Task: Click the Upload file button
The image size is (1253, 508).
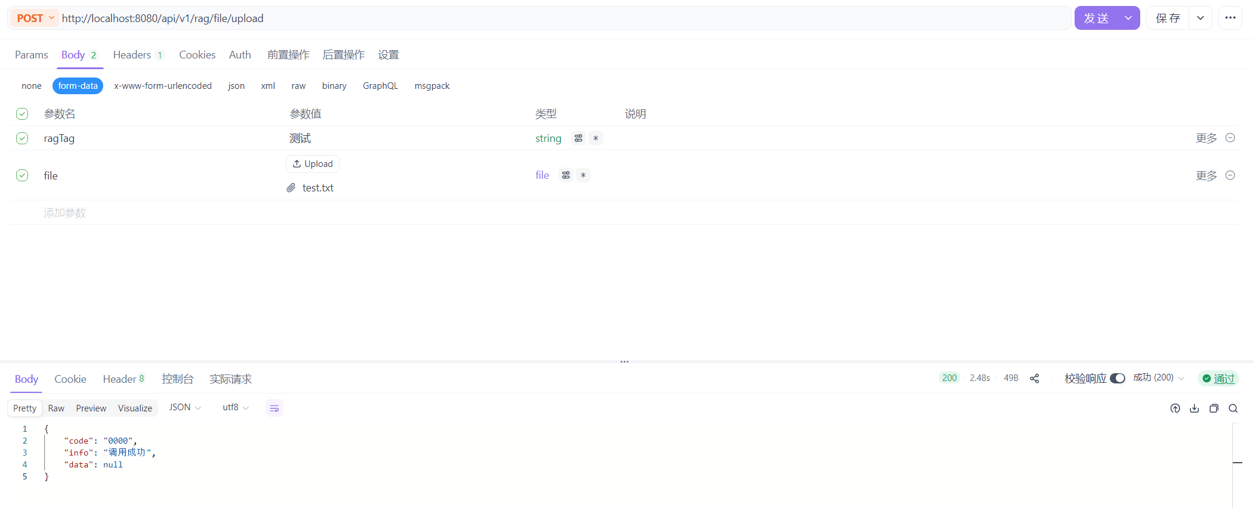Action: pos(313,164)
